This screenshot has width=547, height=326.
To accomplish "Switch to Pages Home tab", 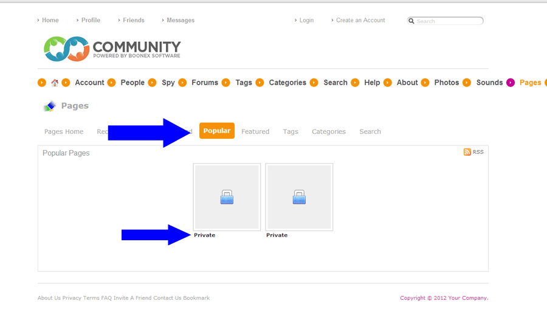I will (64, 131).
